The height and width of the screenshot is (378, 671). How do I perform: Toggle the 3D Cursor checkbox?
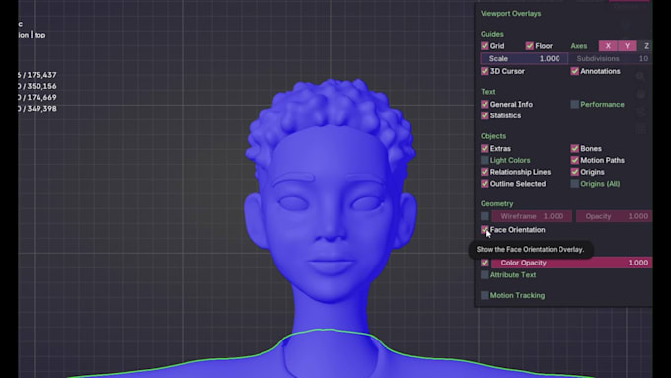(x=485, y=71)
